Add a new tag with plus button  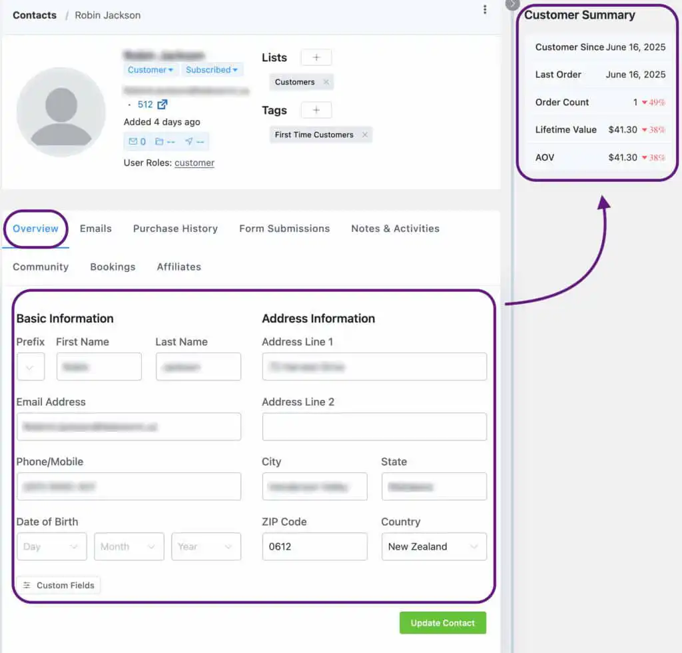pos(316,110)
